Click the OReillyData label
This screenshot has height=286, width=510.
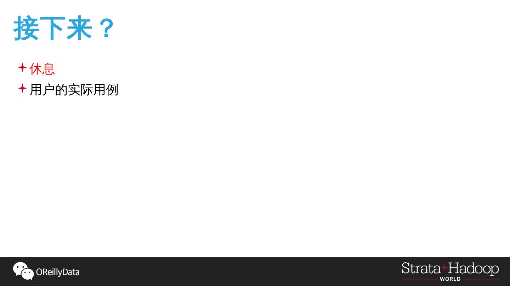coord(58,272)
